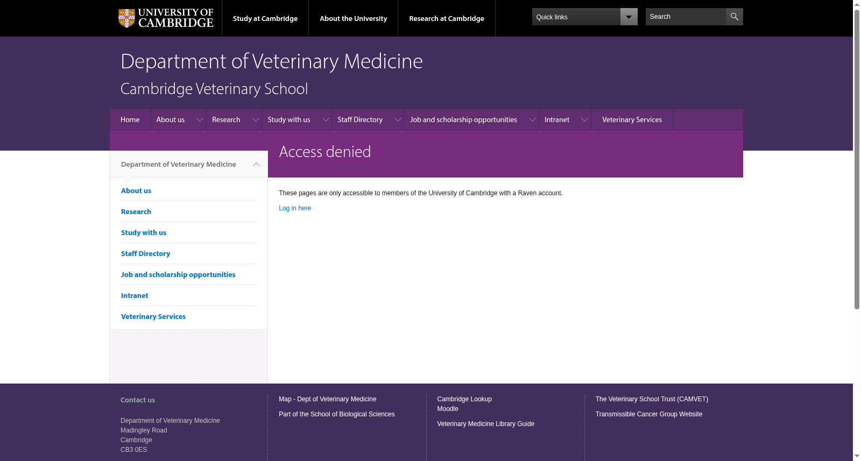861x461 pixels.
Task: Open Part of the School of Biological Sciences
Action: click(x=337, y=414)
